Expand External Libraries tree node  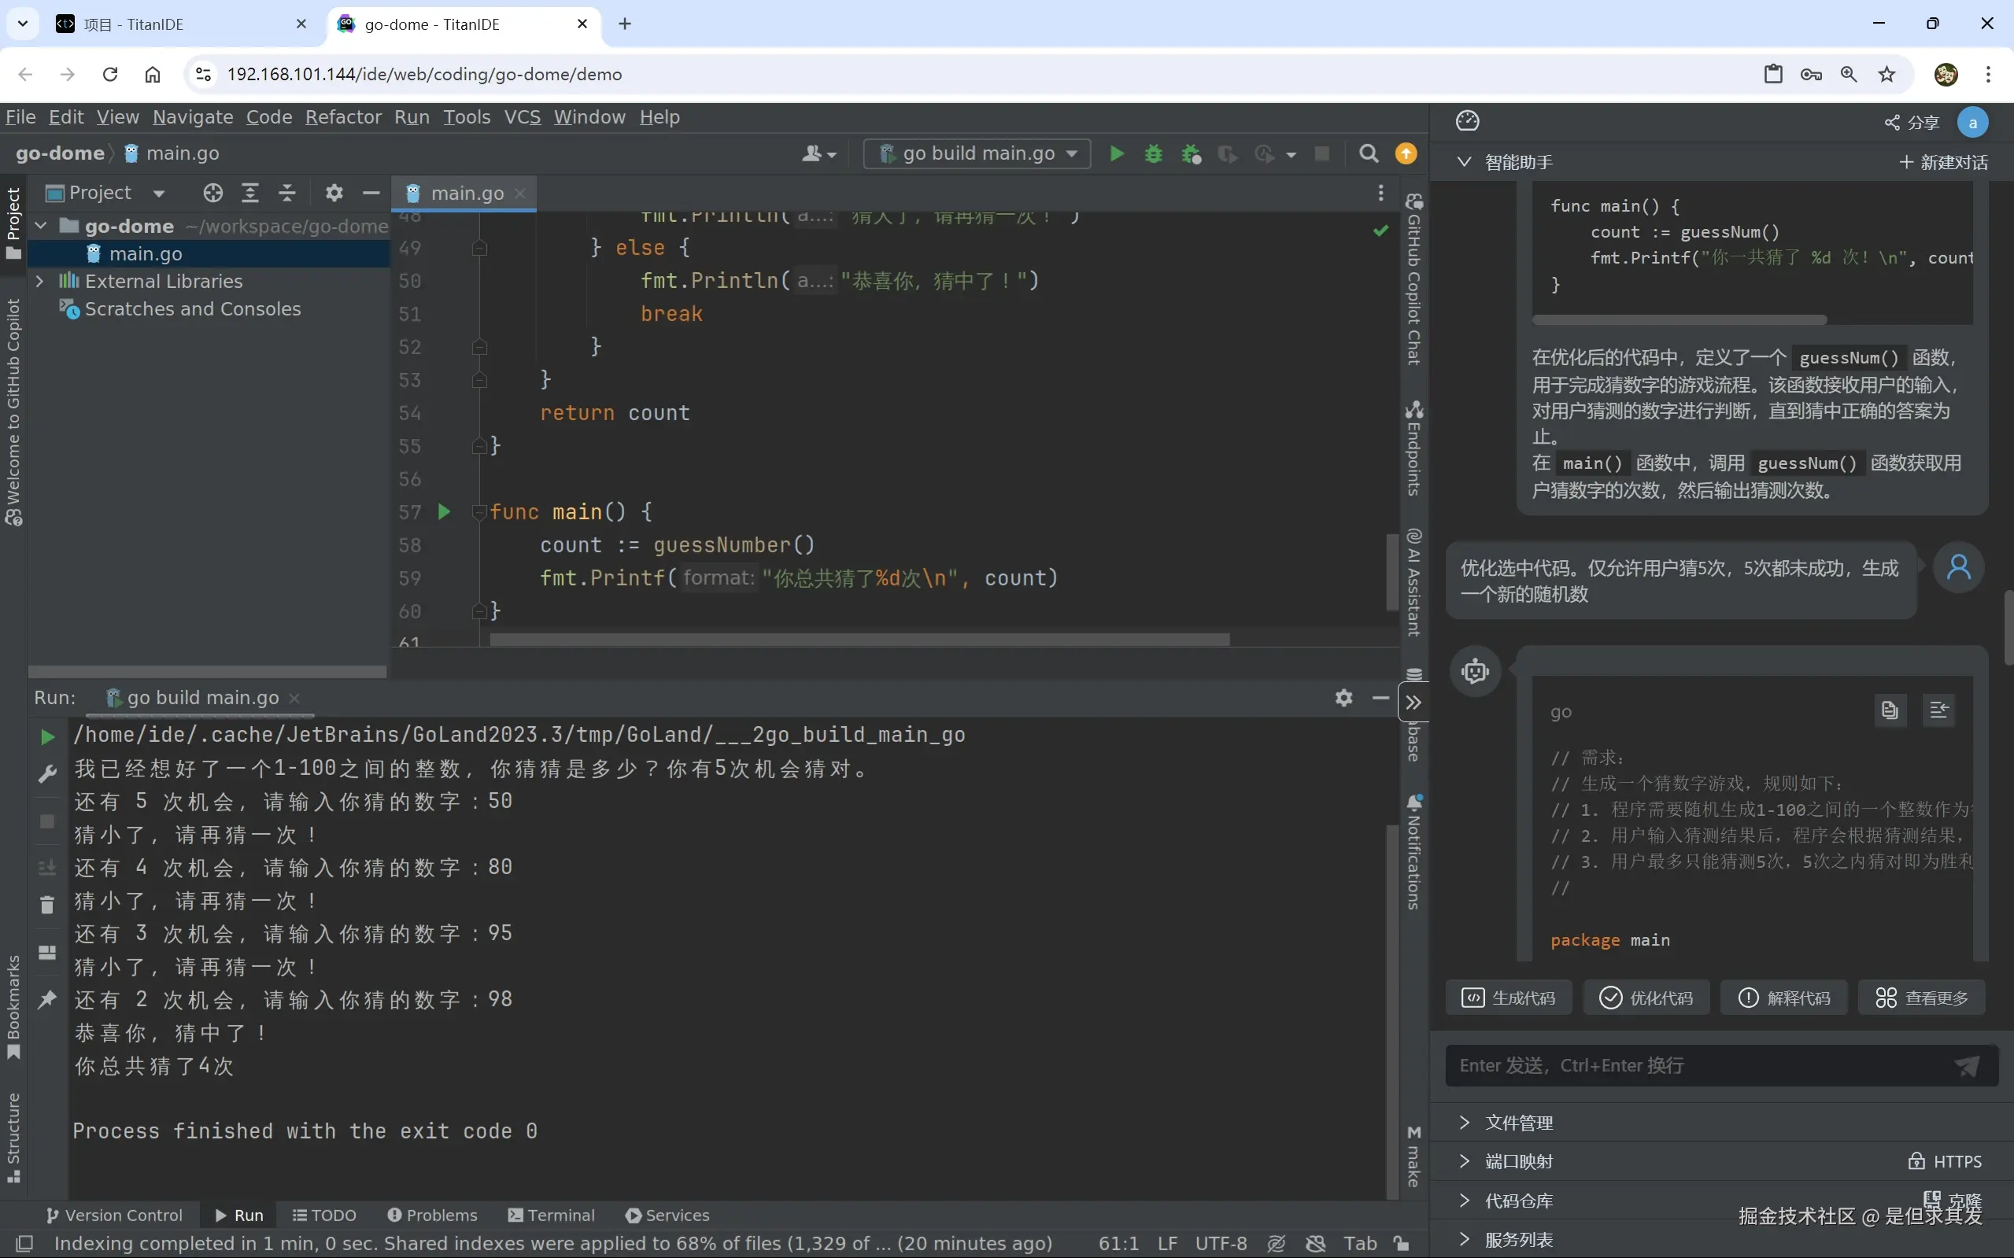point(39,281)
